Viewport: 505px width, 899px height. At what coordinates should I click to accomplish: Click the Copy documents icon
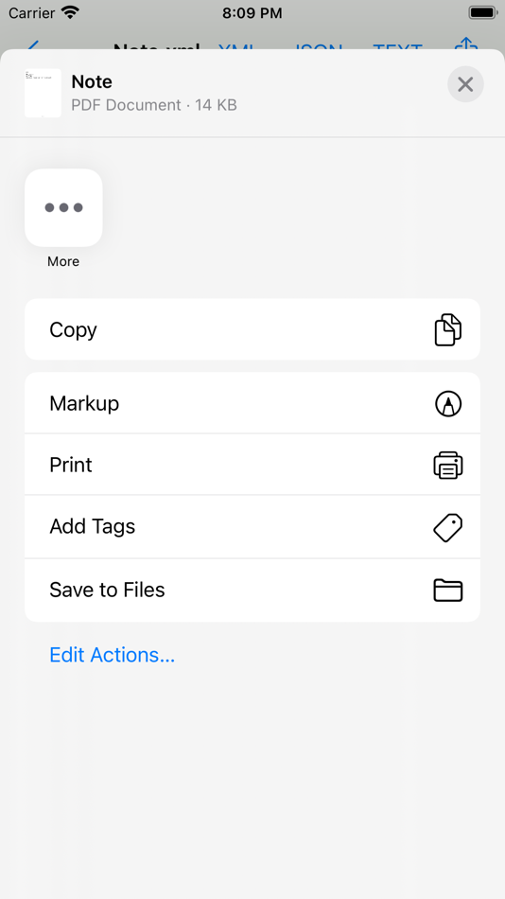pyautogui.click(x=447, y=329)
